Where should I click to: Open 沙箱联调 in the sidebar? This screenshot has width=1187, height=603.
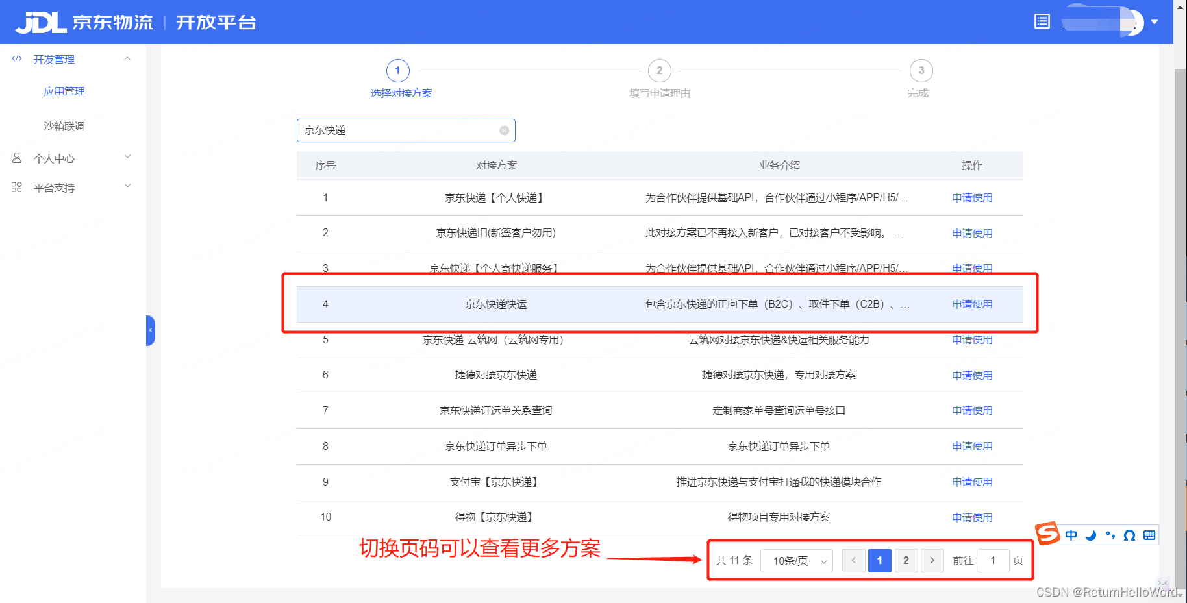tap(64, 126)
